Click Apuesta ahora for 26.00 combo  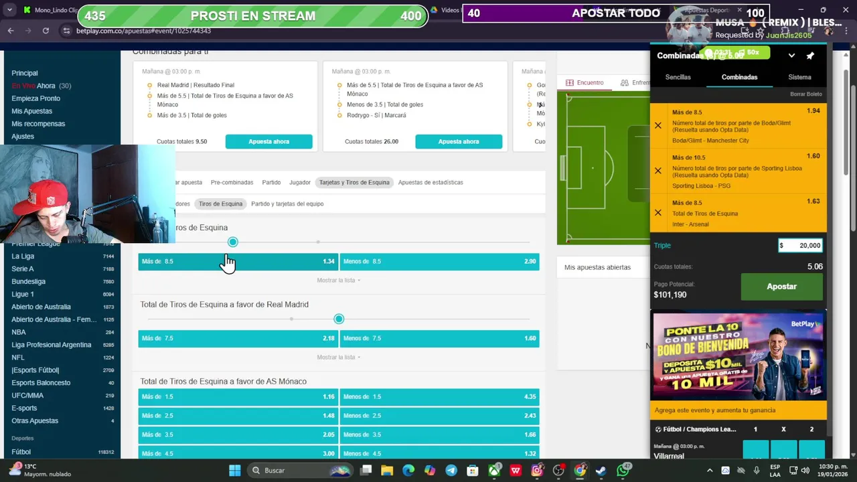459,141
